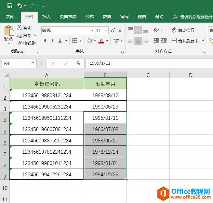Open the 合并后居中 dropdown arrow

tap(203, 41)
